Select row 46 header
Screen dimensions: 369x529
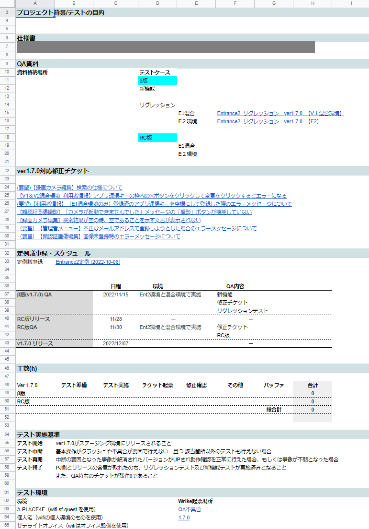coord(7,368)
